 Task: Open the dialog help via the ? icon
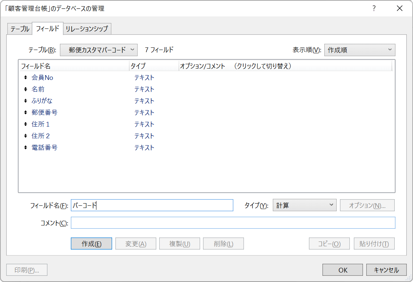(374, 8)
